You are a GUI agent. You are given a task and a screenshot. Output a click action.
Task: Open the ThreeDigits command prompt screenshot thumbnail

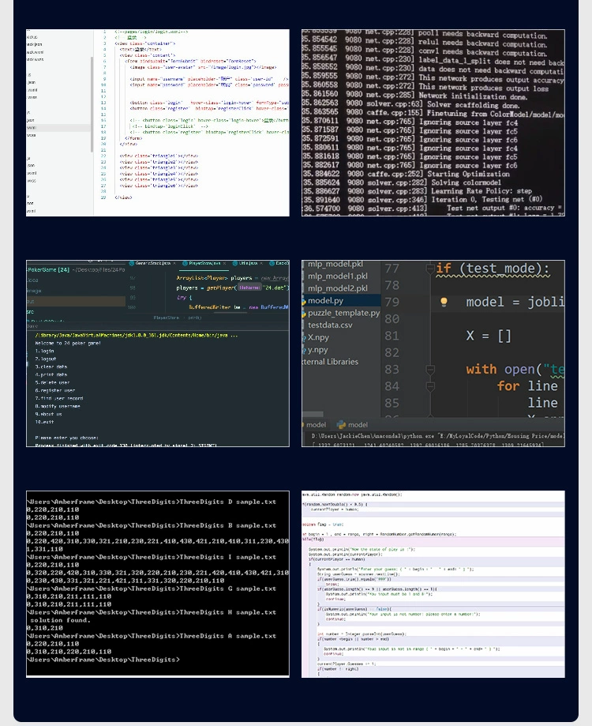(158, 584)
